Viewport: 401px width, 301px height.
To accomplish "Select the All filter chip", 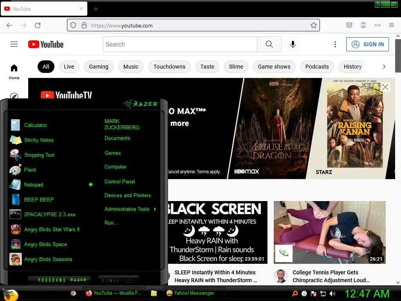I will (x=46, y=67).
